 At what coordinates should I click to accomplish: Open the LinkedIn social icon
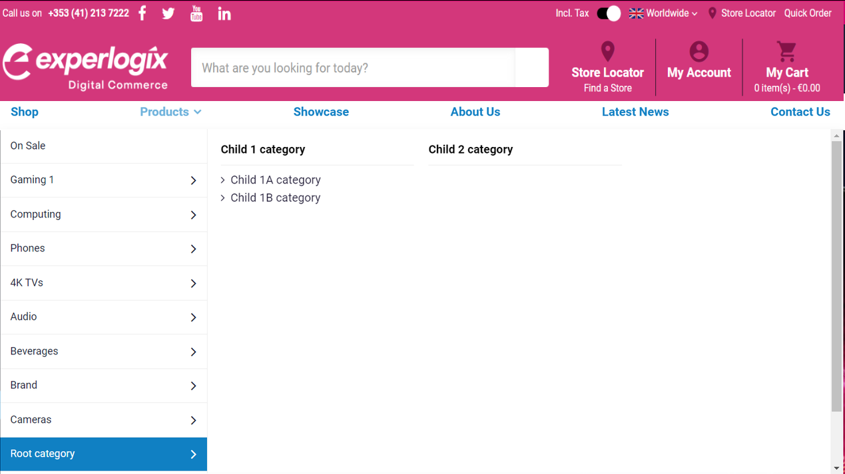click(224, 14)
